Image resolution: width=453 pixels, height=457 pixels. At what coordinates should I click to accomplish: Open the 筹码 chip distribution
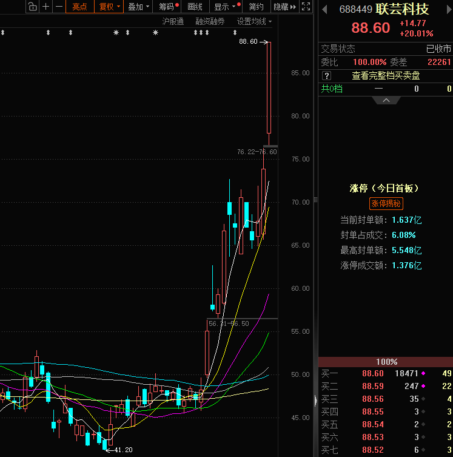(167, 7)
